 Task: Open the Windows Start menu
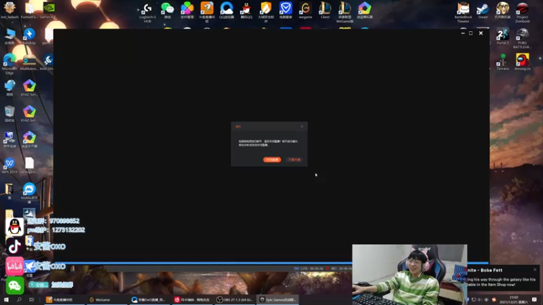[6, 300]
